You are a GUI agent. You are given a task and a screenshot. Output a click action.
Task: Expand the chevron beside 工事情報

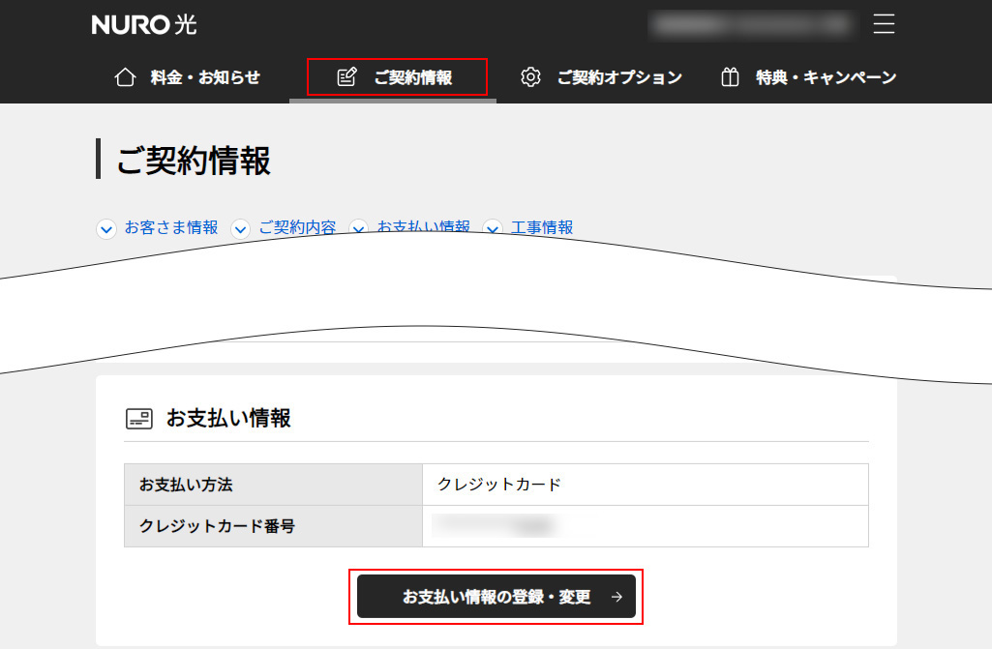click(493, 228)
